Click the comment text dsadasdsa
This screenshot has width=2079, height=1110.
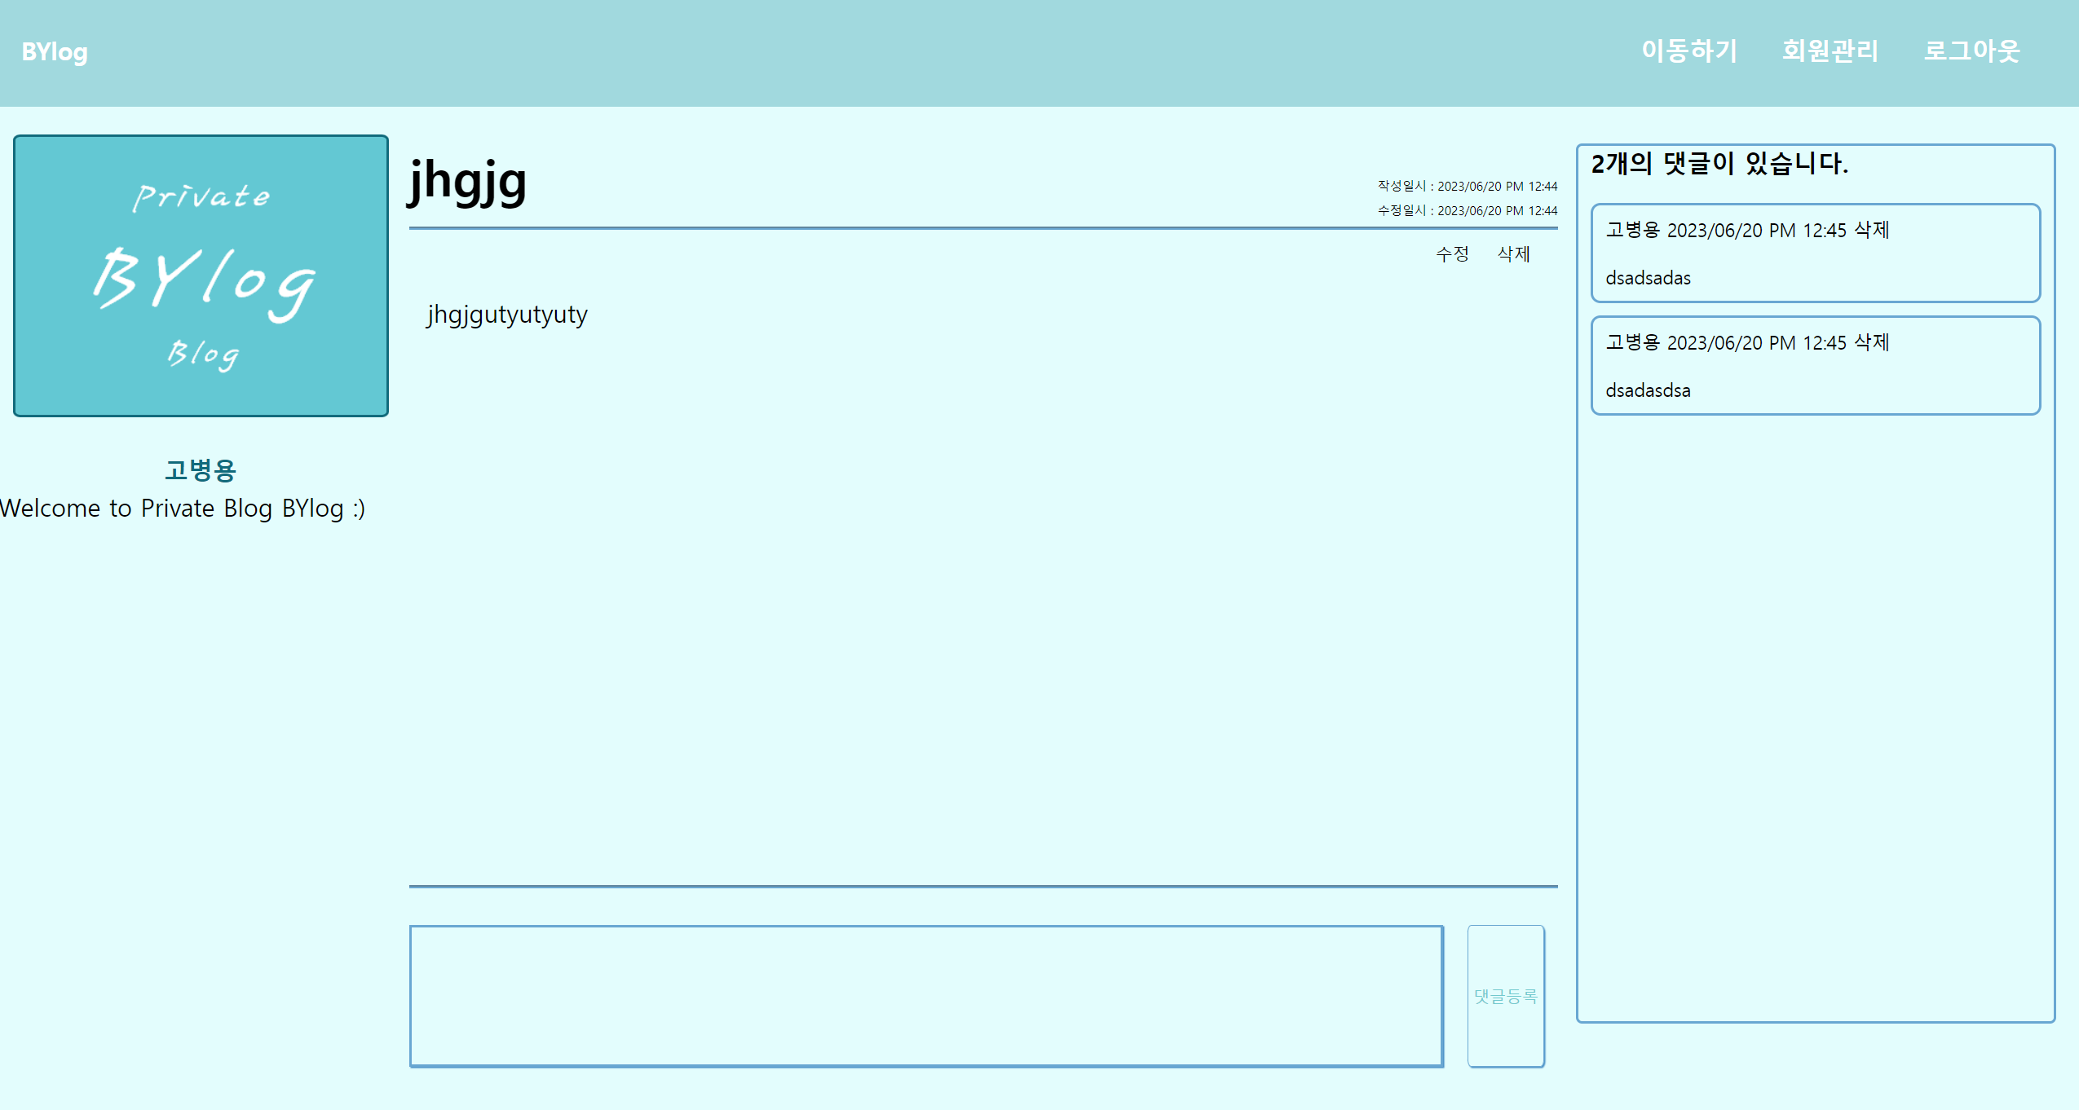click(1648, 390)
